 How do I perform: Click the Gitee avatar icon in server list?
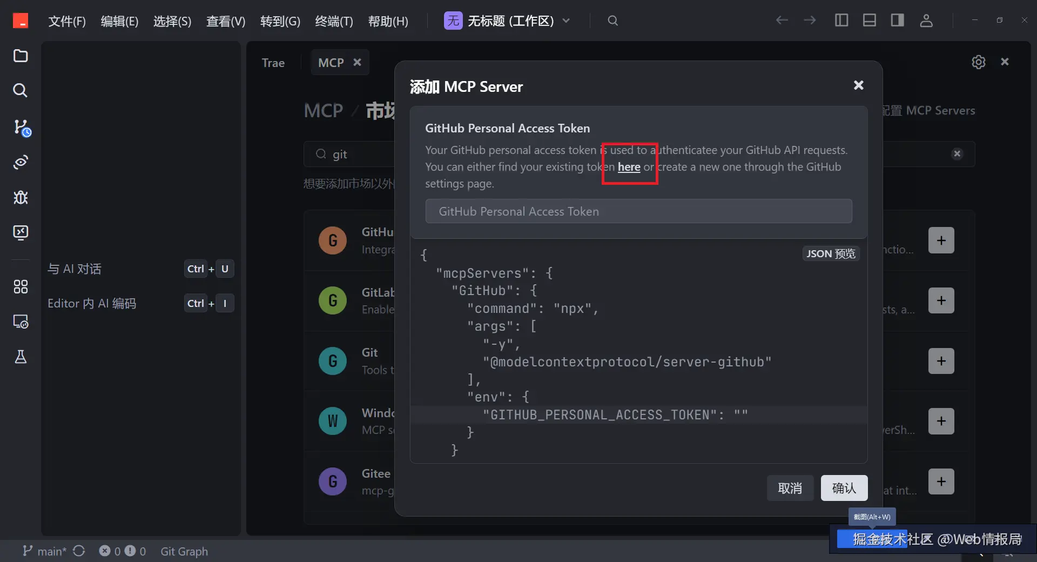click(x=333, y=481)
